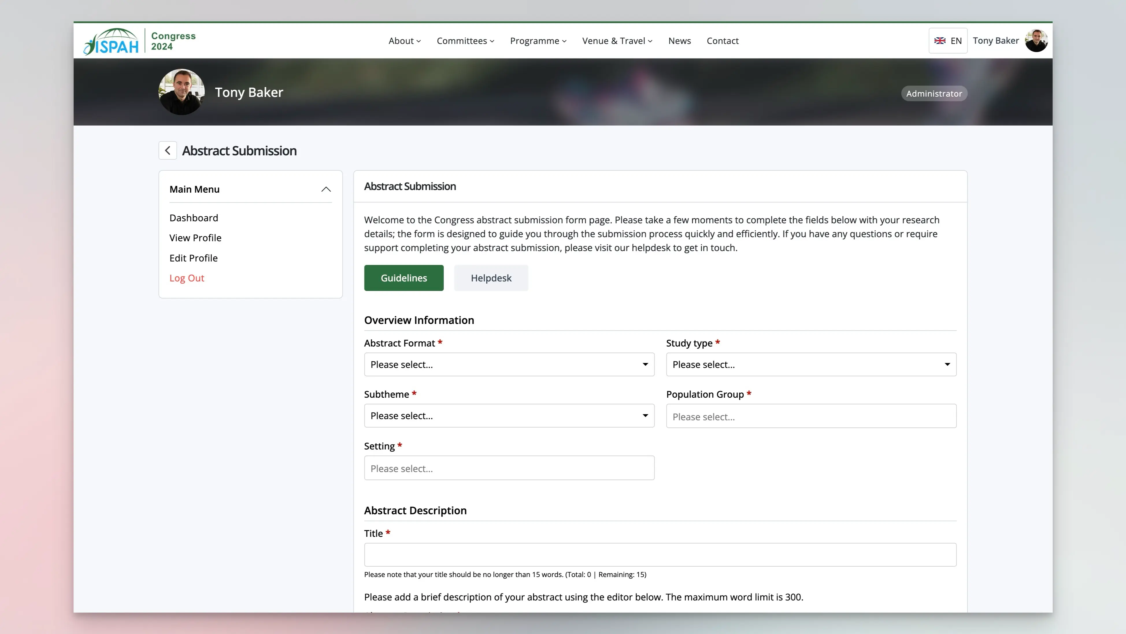Screen dimensions: 1126x634
Task: Click the Committees dropdown arrow icon
Action: pyautogui.click(x=492, y=40)
